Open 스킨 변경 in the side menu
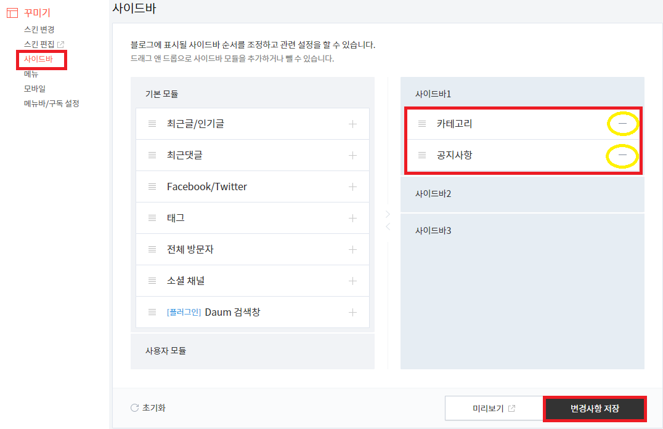Viewport: 663px width, 429px height. [x=39, y=30]
